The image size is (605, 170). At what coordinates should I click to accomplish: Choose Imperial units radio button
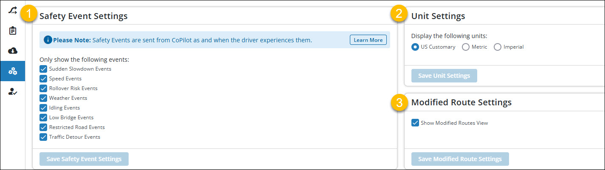[498, 47]
